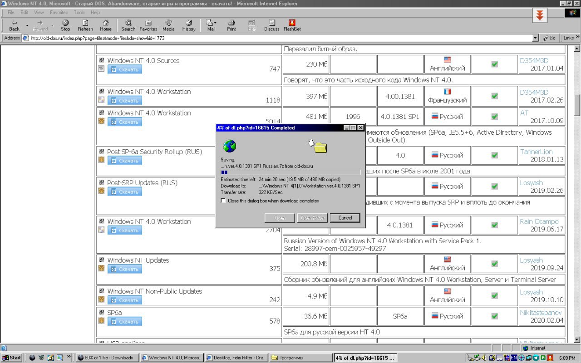This screenshot has width=581, height=363.
Task: Open uploader link Rain Ocampo
Action: [539, 221]
